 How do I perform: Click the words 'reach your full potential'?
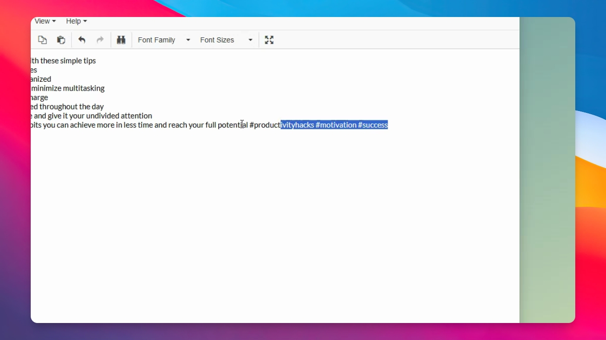[x=208, y=125]
